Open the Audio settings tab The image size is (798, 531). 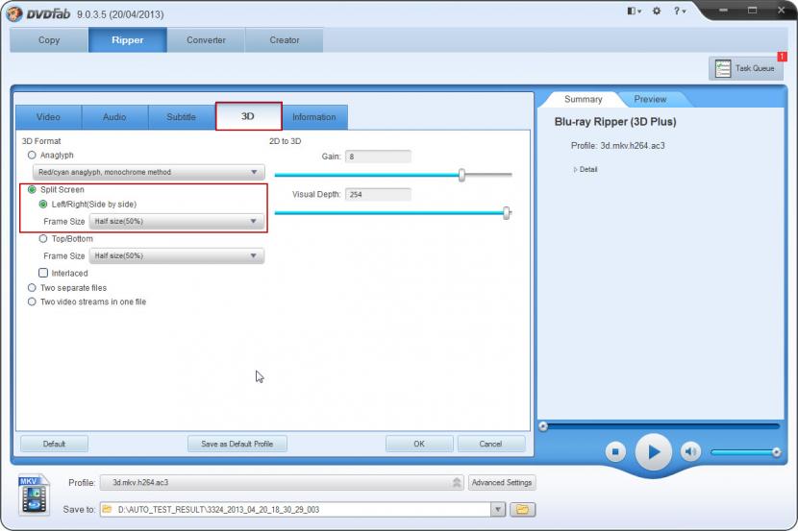(x=114, y=117)
